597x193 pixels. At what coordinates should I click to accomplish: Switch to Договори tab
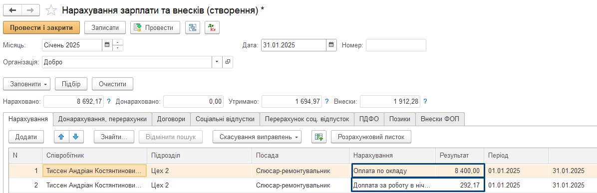(x=171, y=119)
